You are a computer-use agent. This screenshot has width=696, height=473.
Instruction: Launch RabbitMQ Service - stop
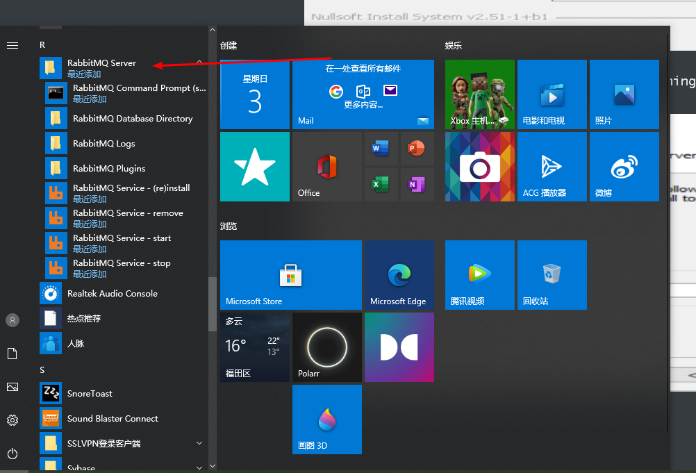click(126, 268)
